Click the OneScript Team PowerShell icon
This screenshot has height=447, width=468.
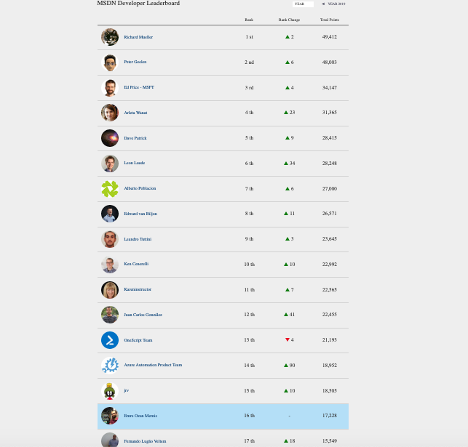point(110,340)
